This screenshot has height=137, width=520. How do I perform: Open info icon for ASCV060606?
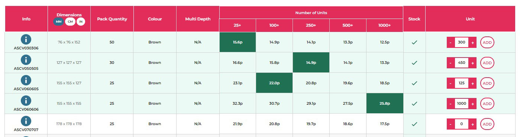click(x=26, y=100)
